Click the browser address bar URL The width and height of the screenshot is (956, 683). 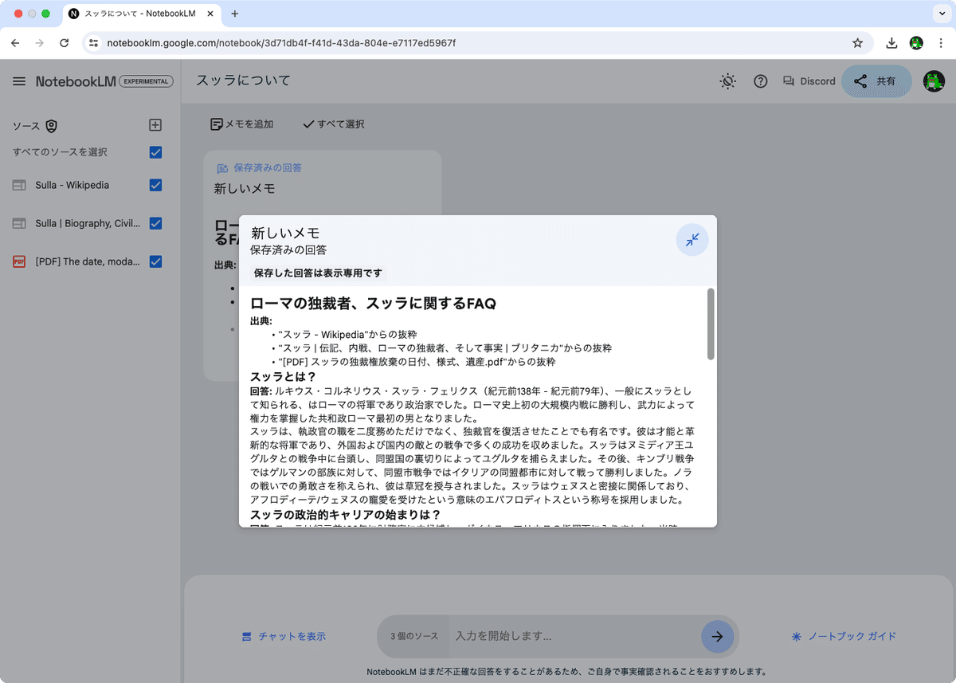tap(281, 43)
